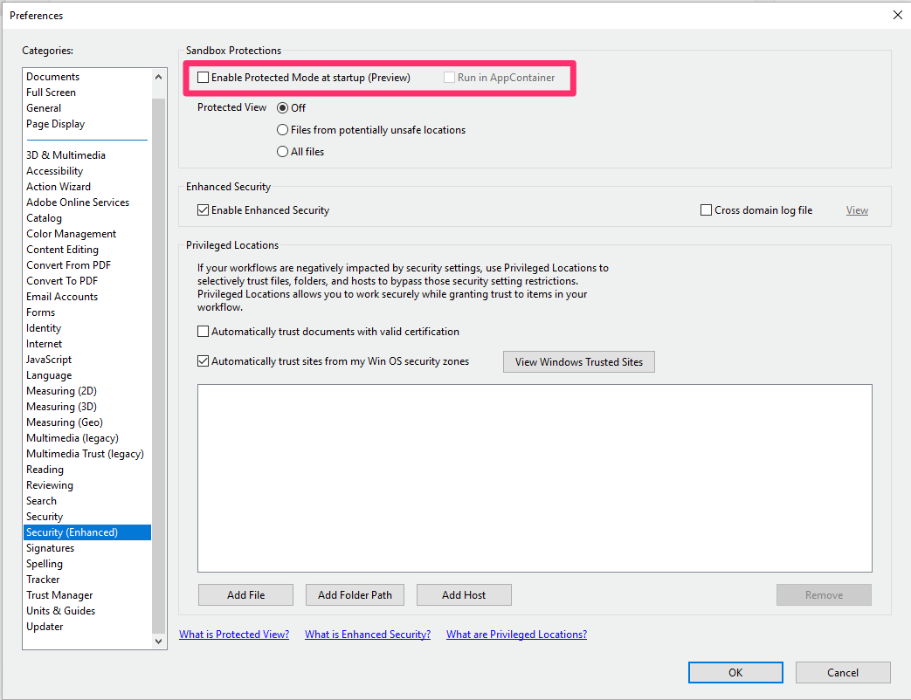Select the Language category
Viewport: 911px width, 700px height.
point(87,375)
